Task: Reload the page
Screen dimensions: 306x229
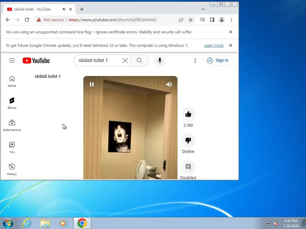Action: (x=27, y=20)
